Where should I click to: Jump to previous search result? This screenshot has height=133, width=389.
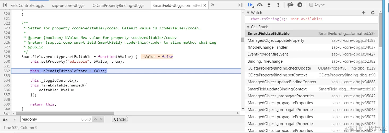pyautogui.click(x=96, y=119)
